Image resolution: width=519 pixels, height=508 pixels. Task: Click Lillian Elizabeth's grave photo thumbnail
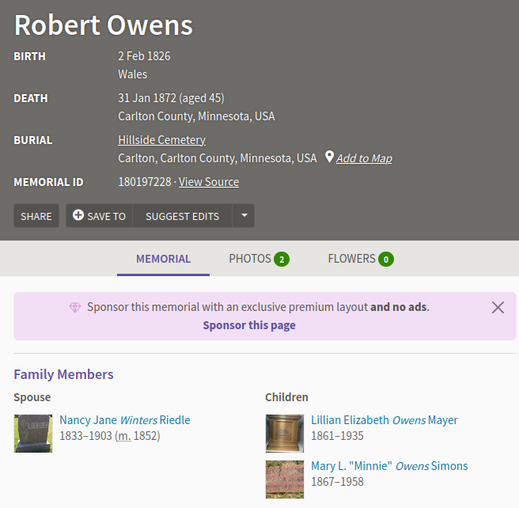pyautogui.click(x=285, y=434)
